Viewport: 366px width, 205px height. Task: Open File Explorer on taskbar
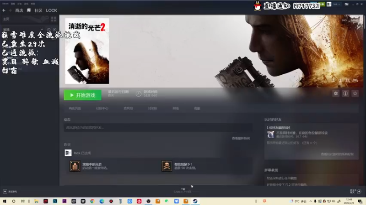pos(36,201)
